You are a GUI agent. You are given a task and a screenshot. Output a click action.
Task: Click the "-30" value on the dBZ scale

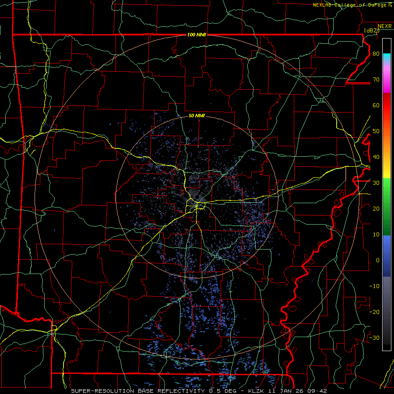tap(374, 338)
